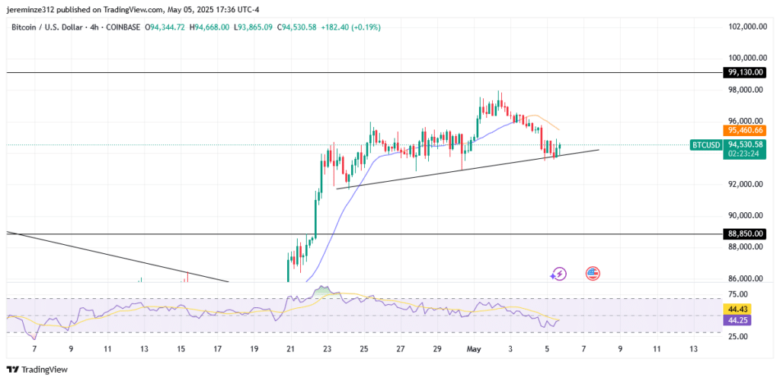Click the 02:23:24 candle countdown timer
780x381 pixels.
(x=745, y=154)
